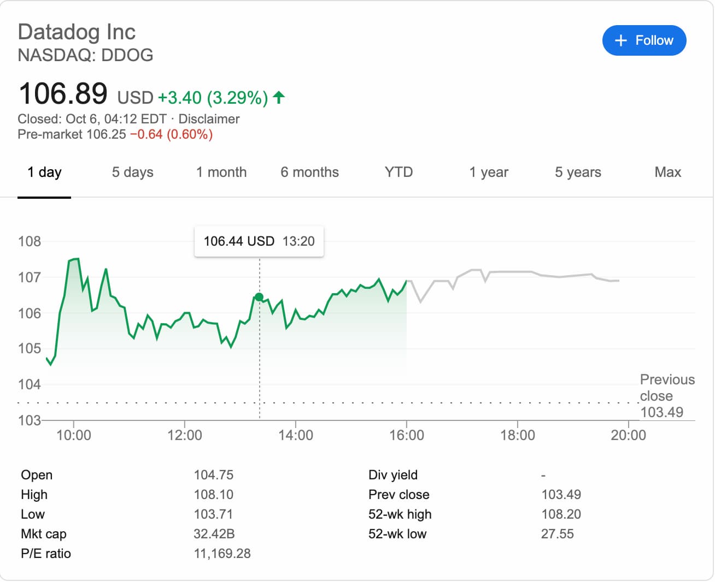Select the YTD tab
This screenshot has height=582, width=715.
[x=398, y=173]
